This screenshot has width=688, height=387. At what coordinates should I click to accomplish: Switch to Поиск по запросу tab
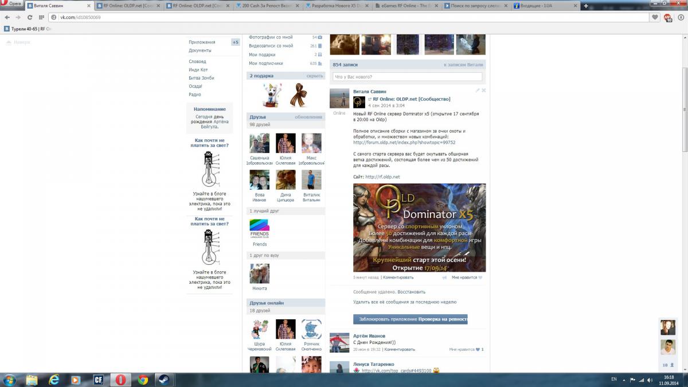click(x=477, y=5)
